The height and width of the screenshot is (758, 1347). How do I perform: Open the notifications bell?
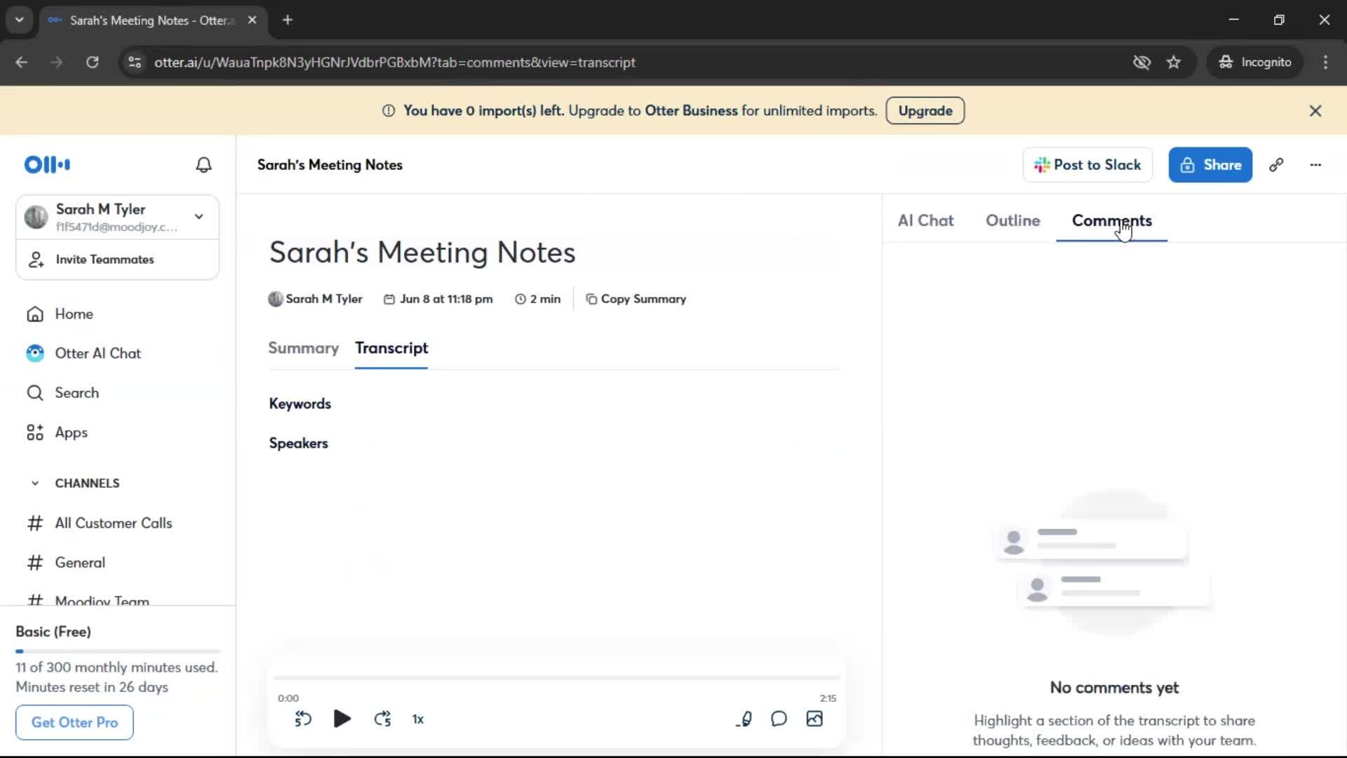pyautogui.click(x=203, y=164)
